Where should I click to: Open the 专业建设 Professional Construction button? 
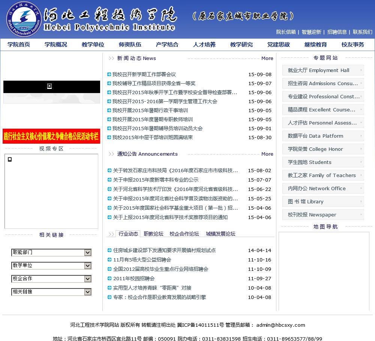323,96
